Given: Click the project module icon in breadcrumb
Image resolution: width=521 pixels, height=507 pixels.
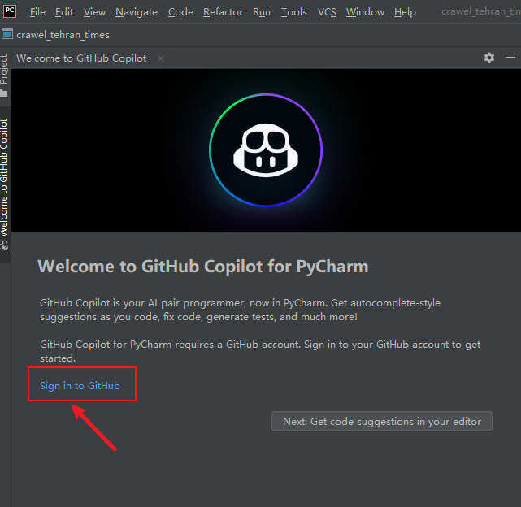Looking at the screenshot, I should tap(7, 34).
